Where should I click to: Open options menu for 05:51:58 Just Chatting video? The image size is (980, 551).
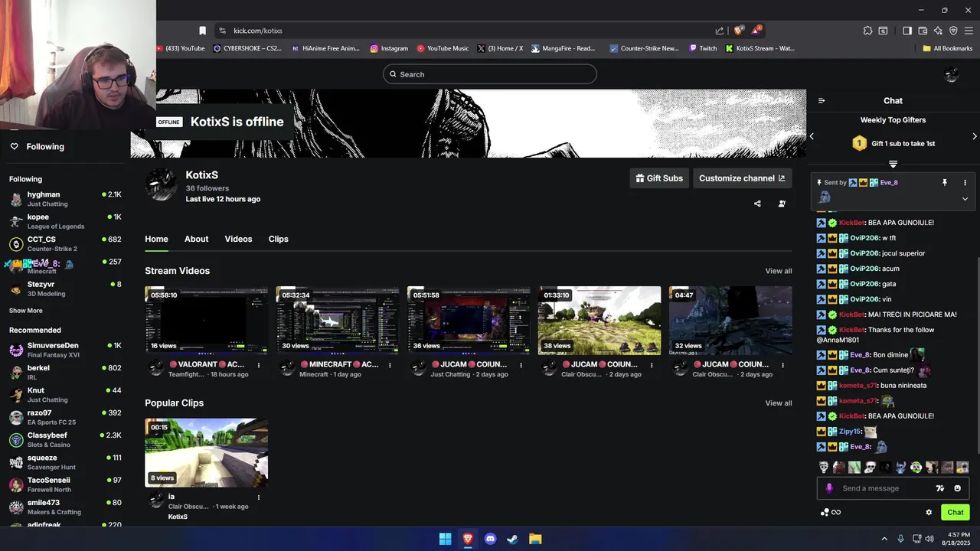point(521,365)
